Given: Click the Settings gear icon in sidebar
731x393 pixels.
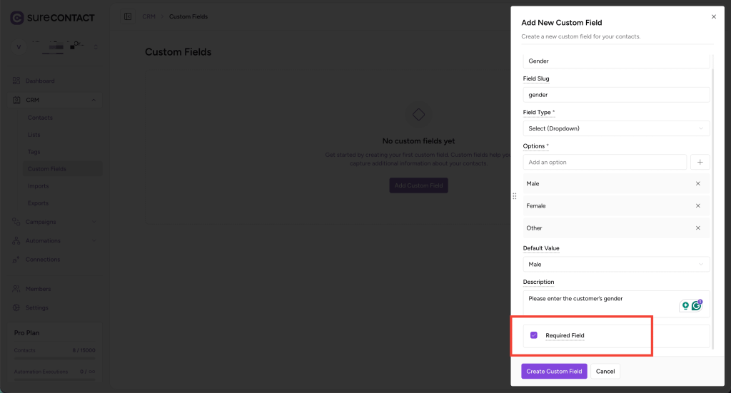Looking at the screenshot, I should [x=16, y=307].
